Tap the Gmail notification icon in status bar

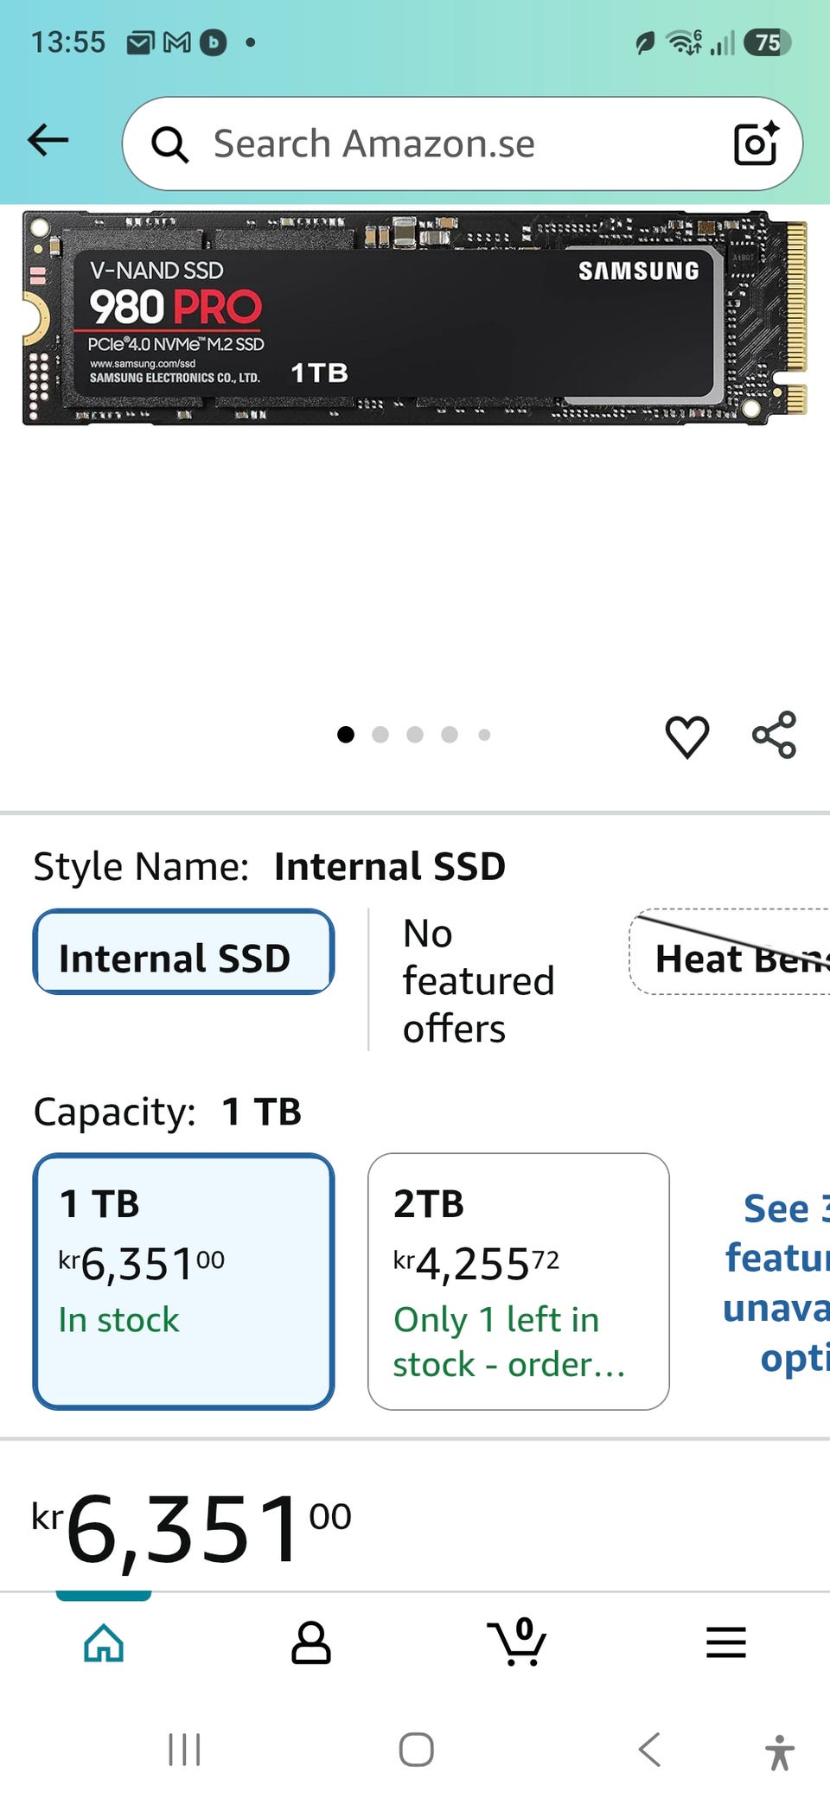(177, 42)
